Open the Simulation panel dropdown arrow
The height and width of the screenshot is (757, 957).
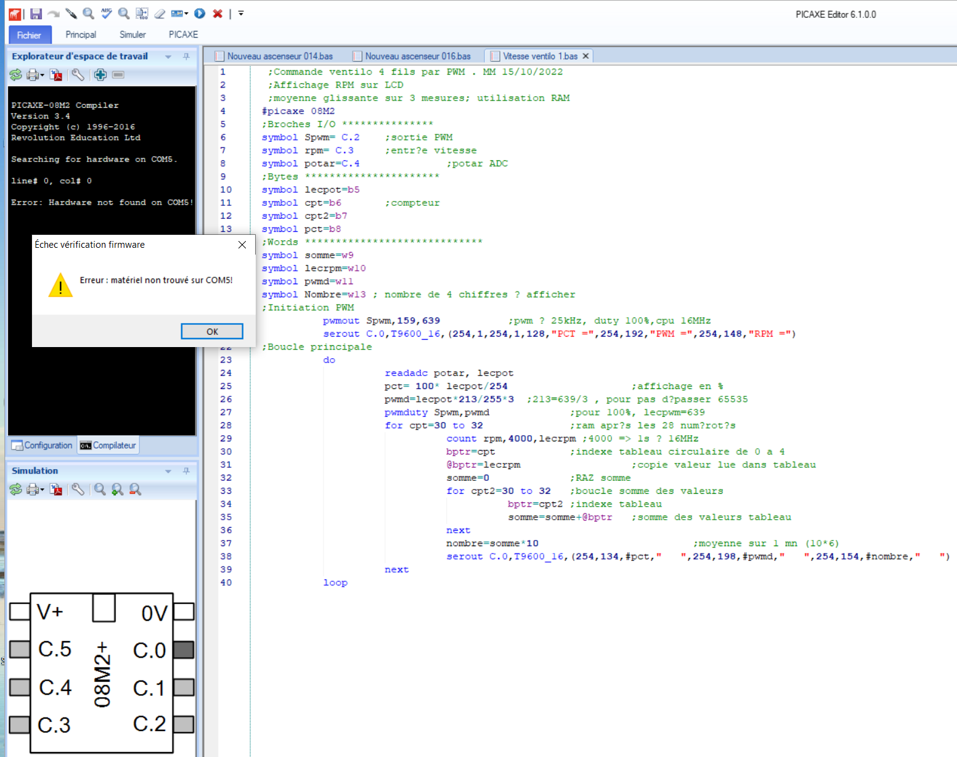coord(168,471)
